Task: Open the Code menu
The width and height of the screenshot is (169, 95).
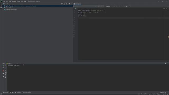Action: pyautogui.click(x=18, y=1)
